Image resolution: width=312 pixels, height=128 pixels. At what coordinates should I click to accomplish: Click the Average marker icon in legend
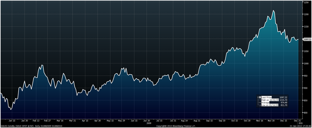click(x=260, y=102)
